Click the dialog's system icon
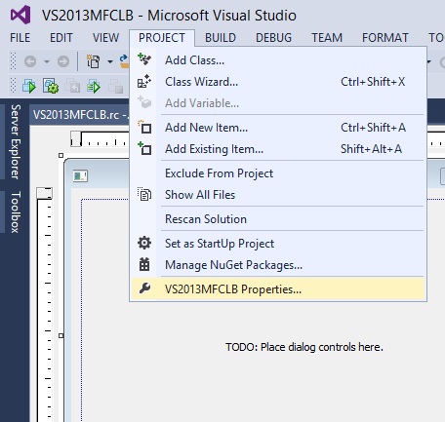This screenshot has width=445, height=422. (x=80, y=176)
